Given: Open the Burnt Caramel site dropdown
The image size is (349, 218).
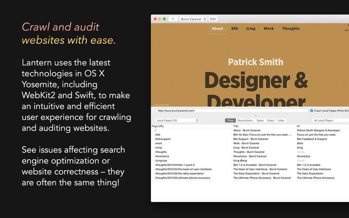Looking at the screenshot, I should click(x=193, y=19).
